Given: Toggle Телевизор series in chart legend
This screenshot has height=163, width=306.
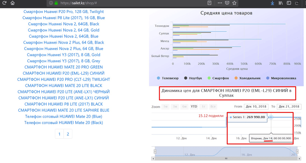Looking at the screenshot, I should click(168, 78).
